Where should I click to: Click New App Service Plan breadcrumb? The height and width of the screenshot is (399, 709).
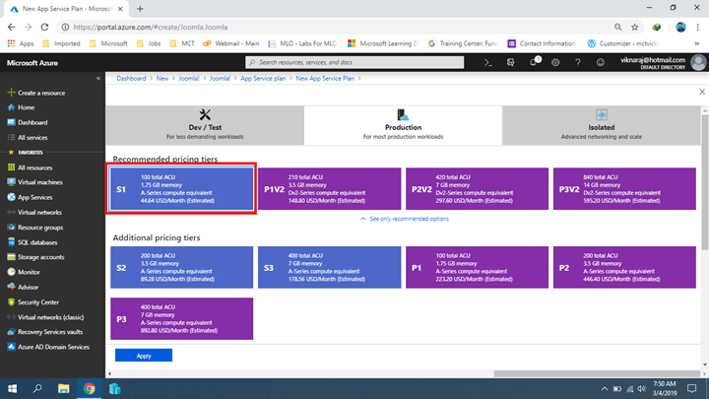click(325, 78)
